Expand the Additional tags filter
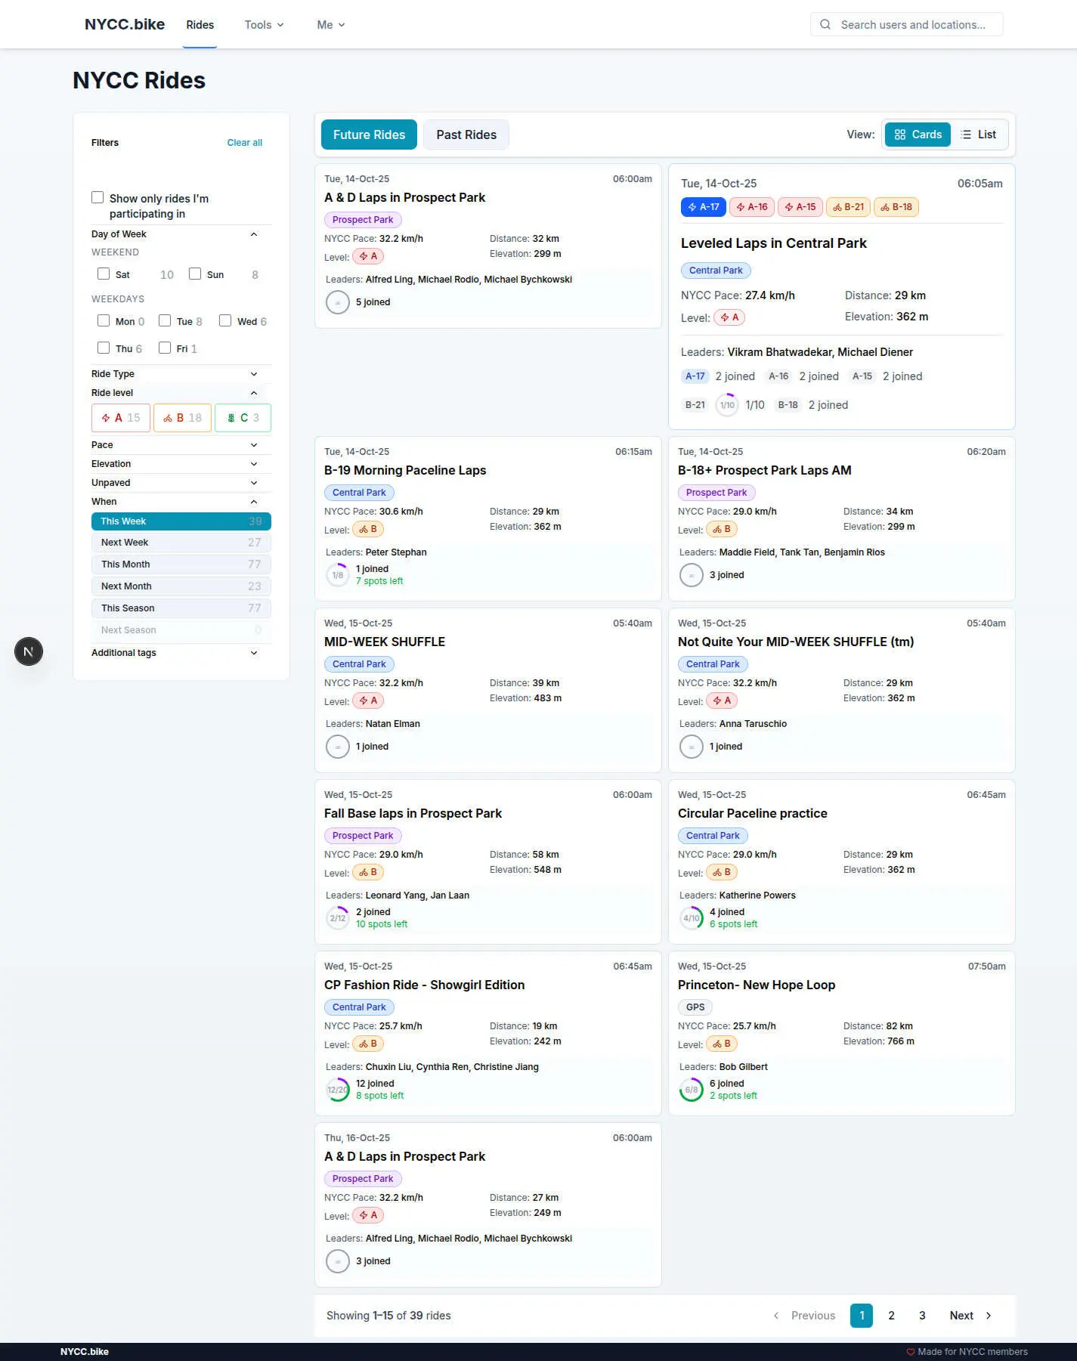This screenshot has width=1077, height=1361. (181, 653)
